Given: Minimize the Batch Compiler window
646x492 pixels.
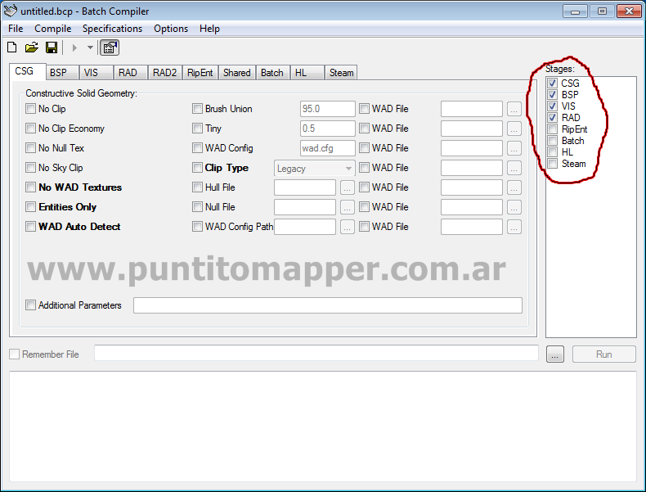Looking at the screenshot, I should click(x=575, y=11).
